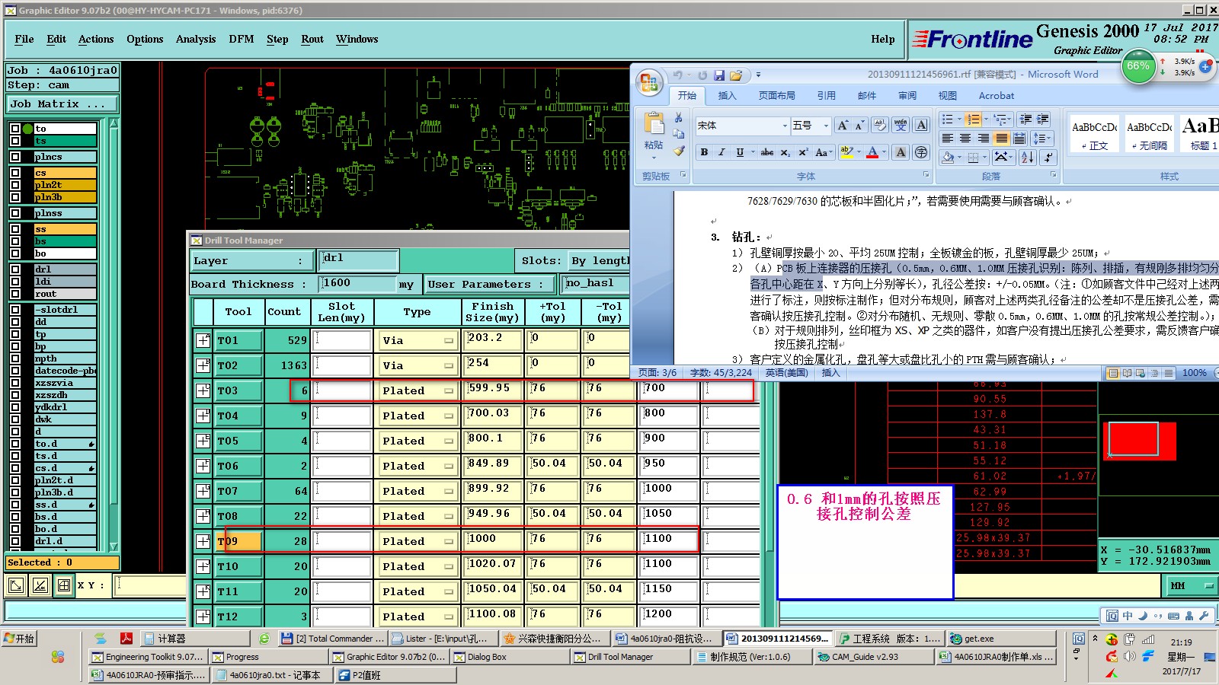1219x685 pixels.
Task: Open the Type dropdown for tool T06
Action: (x=417, y=466)
